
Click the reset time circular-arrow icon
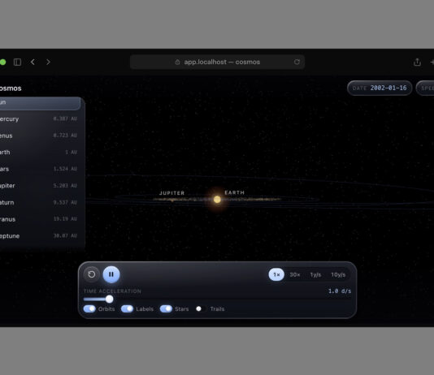[92, 274]
